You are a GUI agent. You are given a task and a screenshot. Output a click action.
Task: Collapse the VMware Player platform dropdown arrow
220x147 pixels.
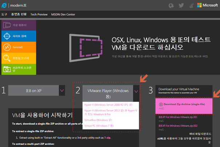(136, 93)
